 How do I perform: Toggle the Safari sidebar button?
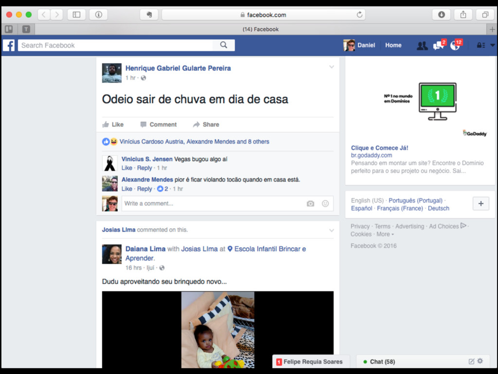[x=76, y=15]
